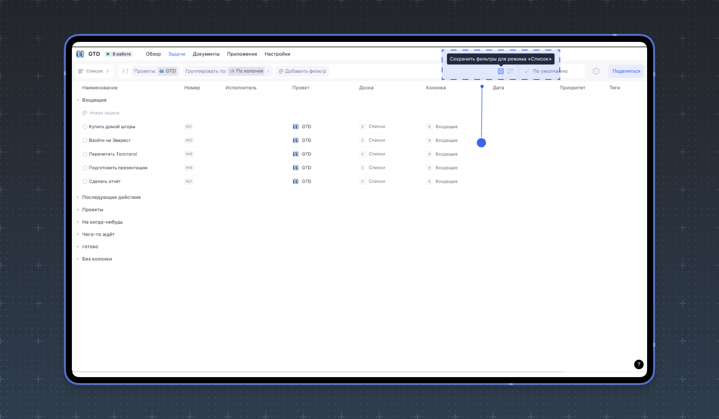Open the view settings gear icon
The width and height of the screenshot is (719, 419).
coord(596,71)
